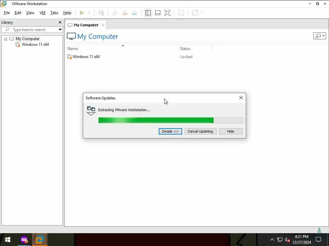Click the library search input field

click(x=31, y=29)
